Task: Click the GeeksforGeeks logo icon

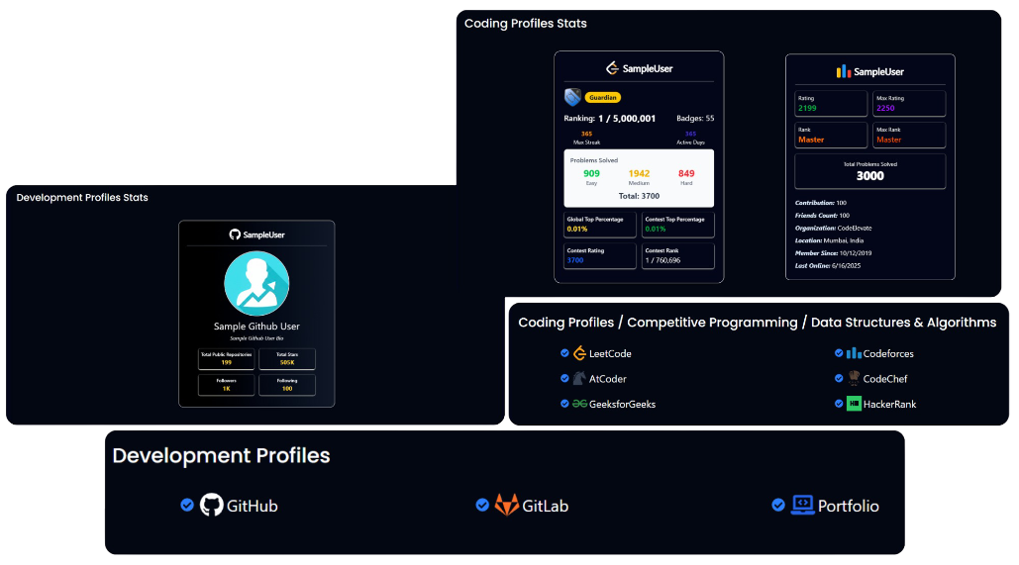Action: pyautogui.click(x=579, y=404)
